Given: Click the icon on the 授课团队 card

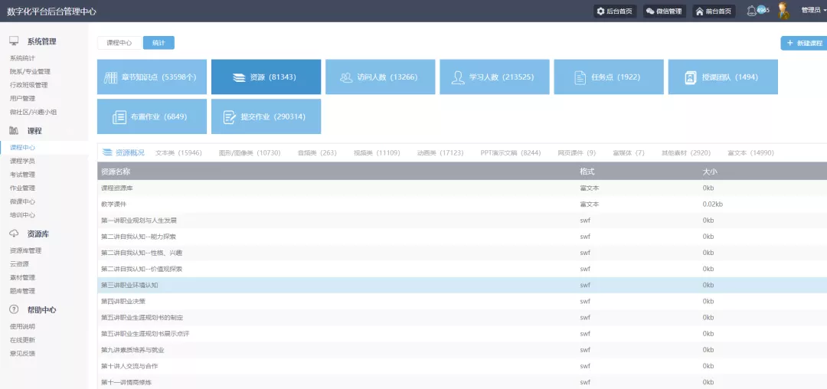Looking at the screenshot, I should pos(691,77).
